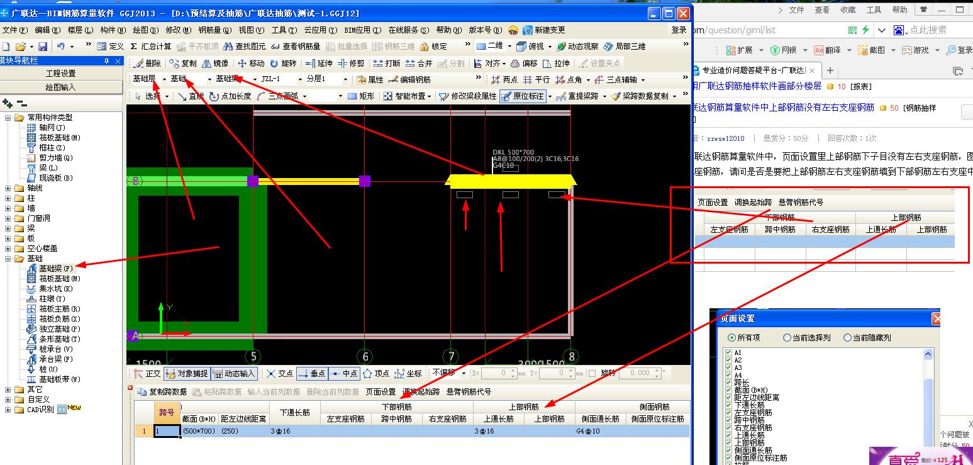973x465 pixels.
Task: Expand the 门窗洞 tree folder
Action: [8, 218]
